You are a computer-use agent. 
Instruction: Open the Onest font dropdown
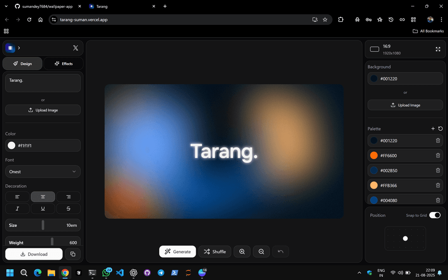click(x=43, y=171)
